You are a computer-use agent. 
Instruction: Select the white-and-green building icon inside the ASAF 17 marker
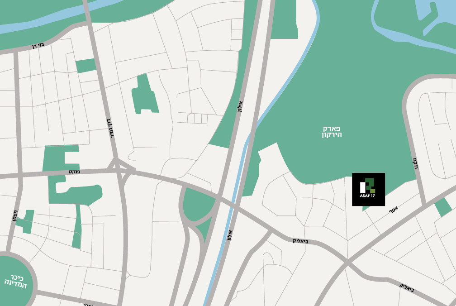click(368, 186)
